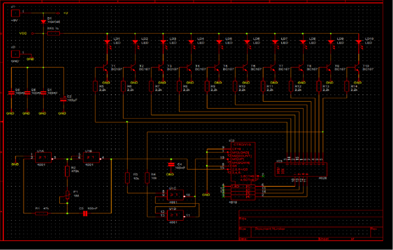This screenshot has width=393, height=250.
Task: Select connector J1 +9V box
Action: [16, 13]
